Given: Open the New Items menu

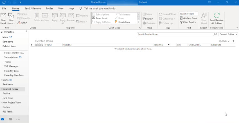Looking at the screenshot, I should 11,19.
